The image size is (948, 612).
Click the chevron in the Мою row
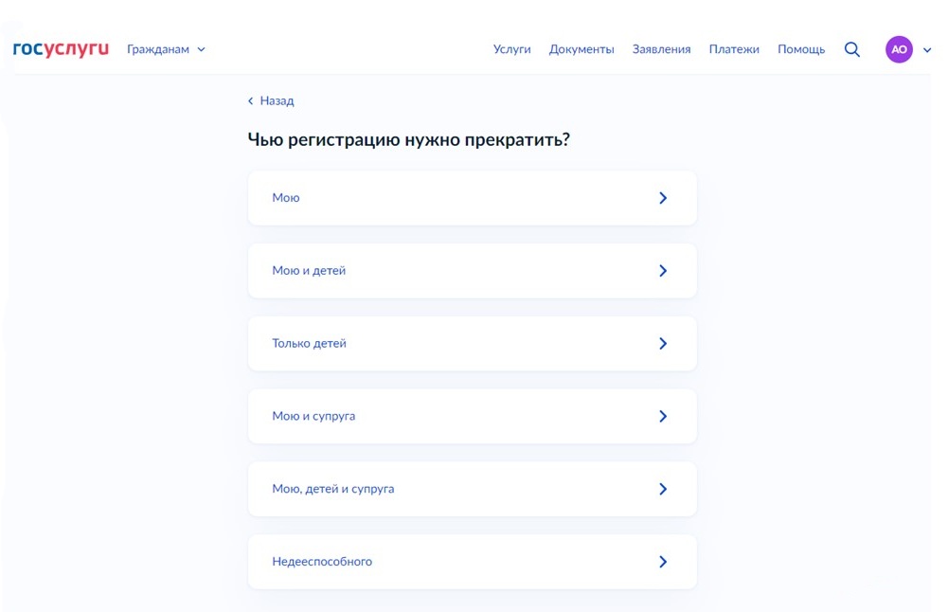(663, 198)
